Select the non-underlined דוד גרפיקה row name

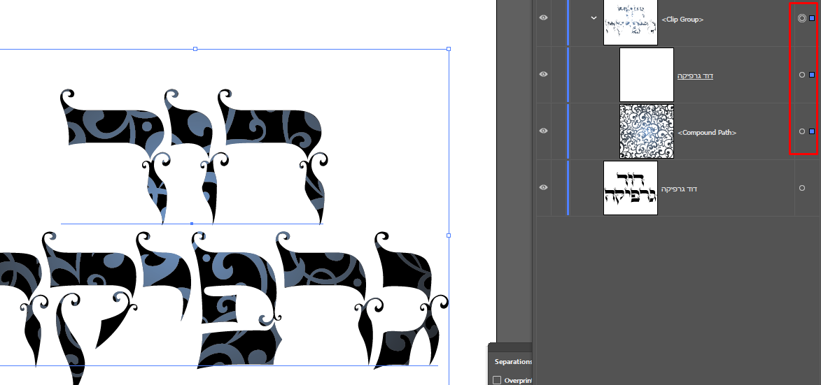[679, 189]
